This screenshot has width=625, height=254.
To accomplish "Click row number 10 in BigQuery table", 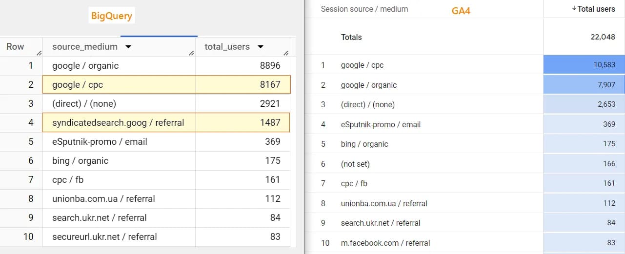I will [28, 237].
